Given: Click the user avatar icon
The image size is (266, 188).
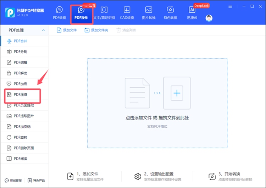Looking at the screenshot, I should click(x=209, y=18).
